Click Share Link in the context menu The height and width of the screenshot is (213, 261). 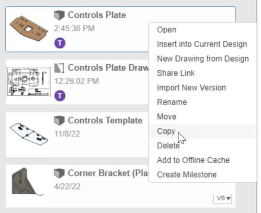(x=176, y=73)
